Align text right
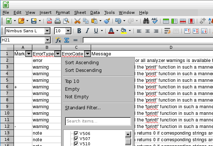Image resolution: width=213 pixels, height=146 pixels. 156,31
